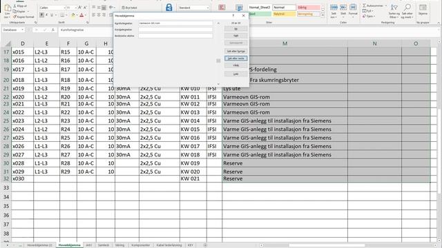This screenshot has width=442, height=248.
Task: Increase font size with the larger A icon
Action: coord(80,8)
